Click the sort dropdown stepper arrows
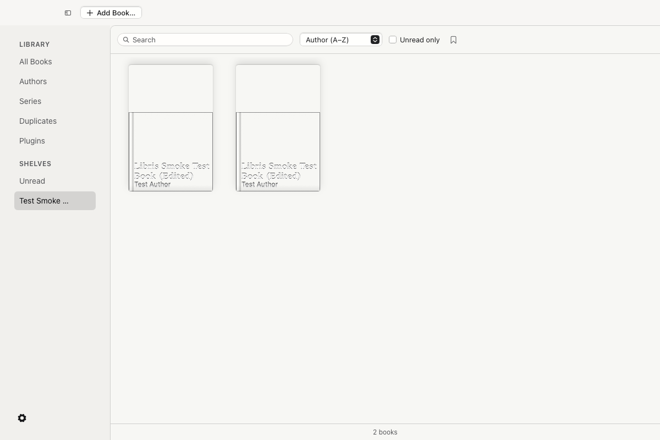The height and width of the screenshot is (440, 660). pos(375,40)
